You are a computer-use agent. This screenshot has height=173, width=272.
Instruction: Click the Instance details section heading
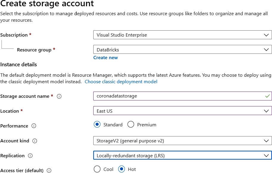tap(18, 65)
